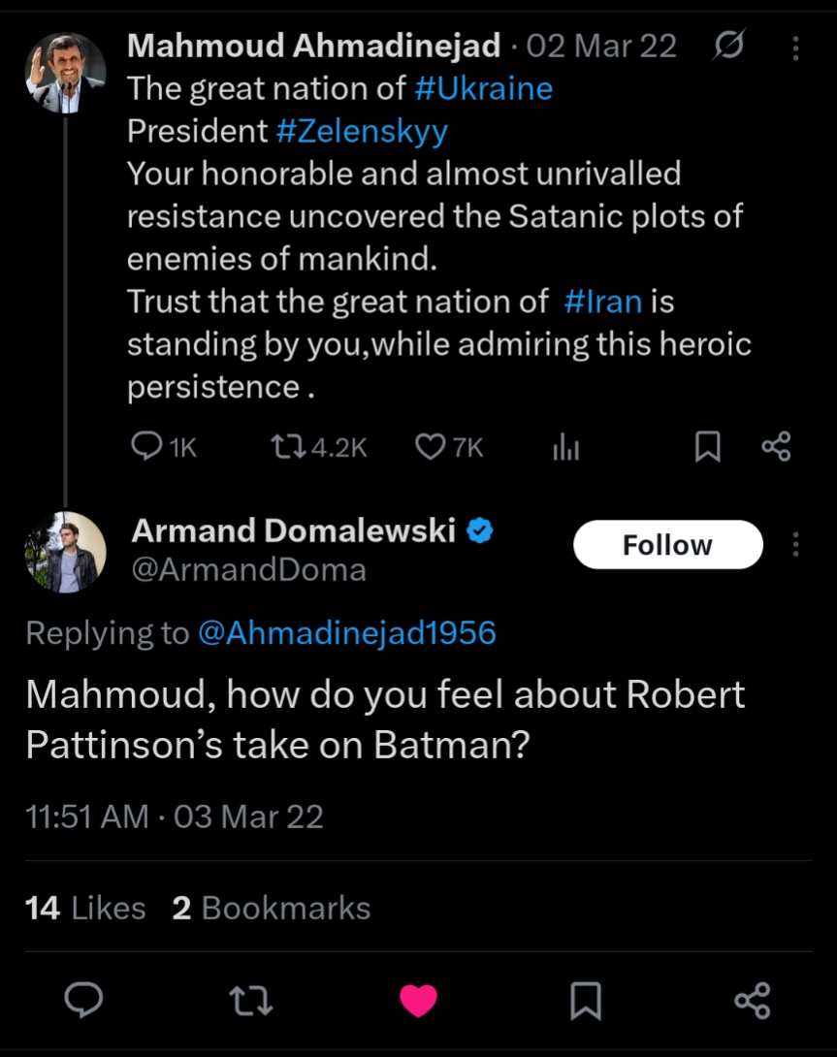
Task: Retweet Ahmadinejad's post showing 4.2K
Action: [x=287, y=446]
